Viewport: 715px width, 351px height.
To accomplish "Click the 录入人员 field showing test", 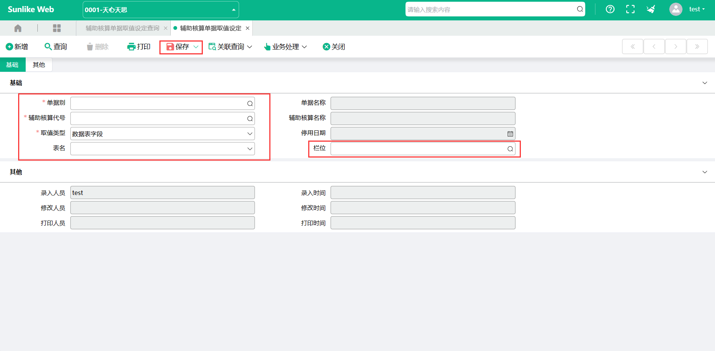I will [x=162, y=193].
